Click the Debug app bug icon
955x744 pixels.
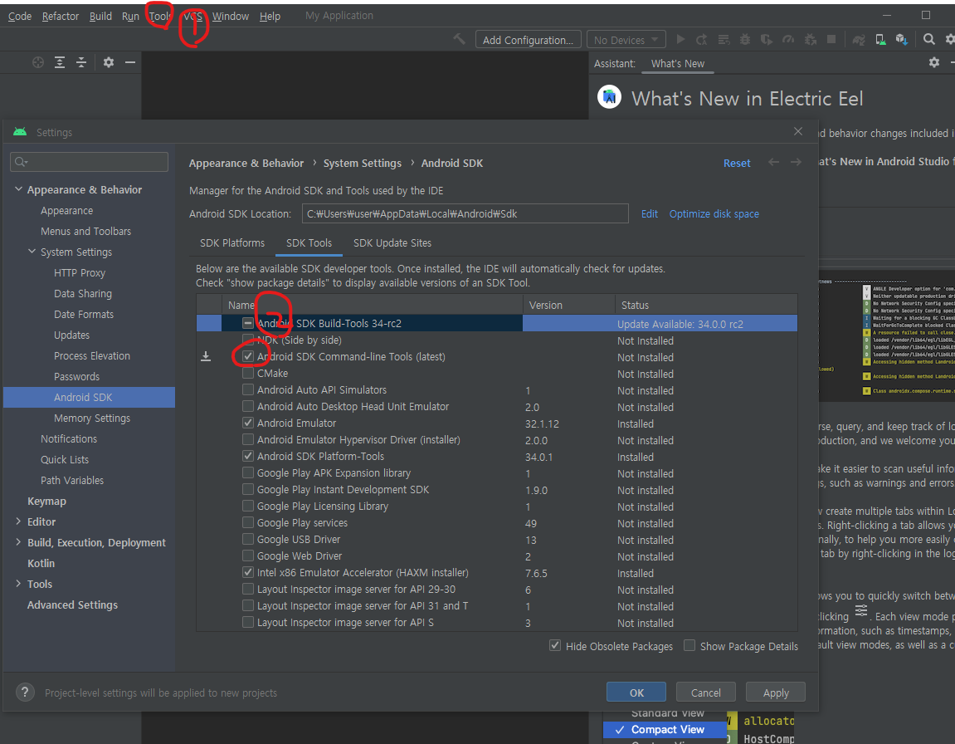(x=745, y=40)
